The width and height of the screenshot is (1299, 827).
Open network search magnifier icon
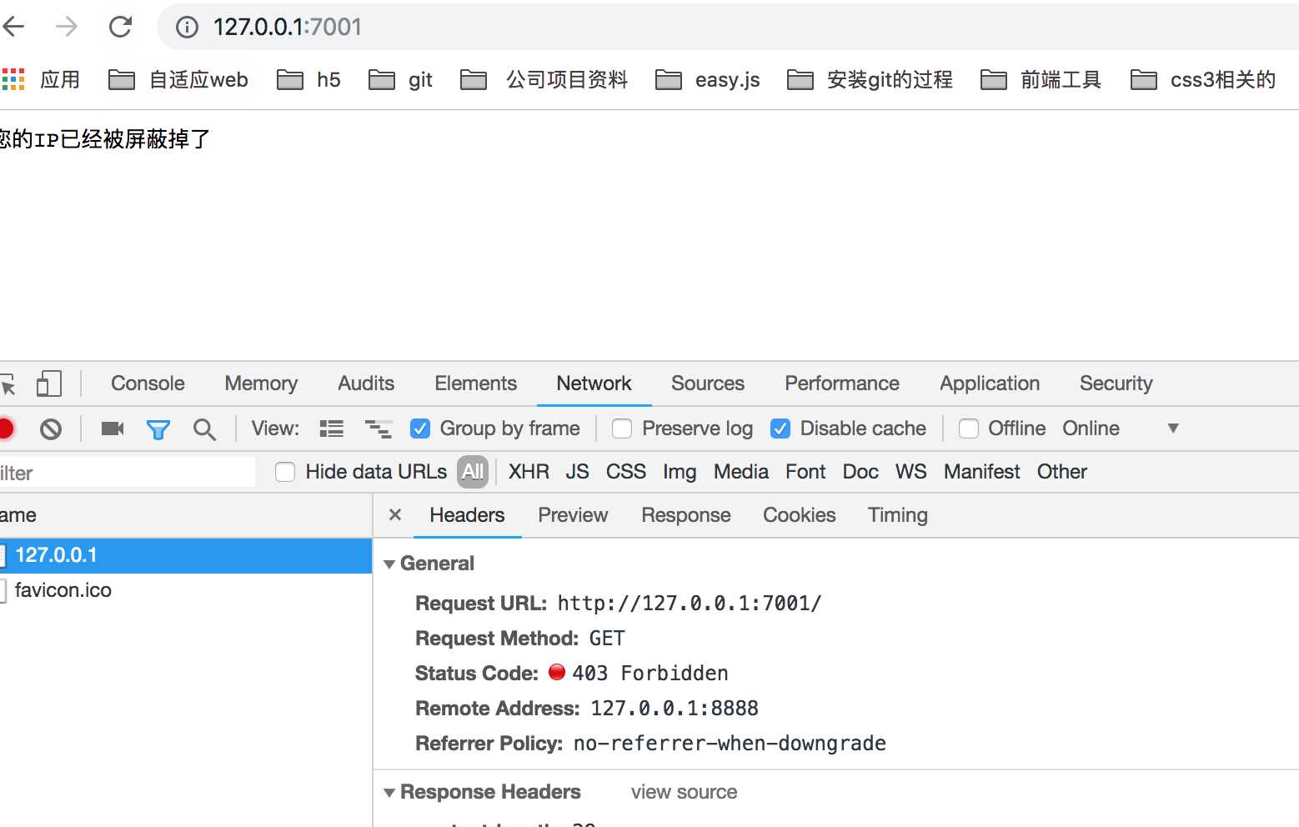tap(204, 429)
